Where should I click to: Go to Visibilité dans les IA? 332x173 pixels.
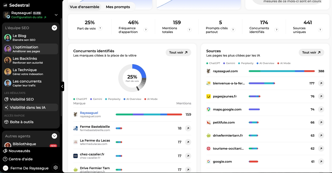pos(31,107)
